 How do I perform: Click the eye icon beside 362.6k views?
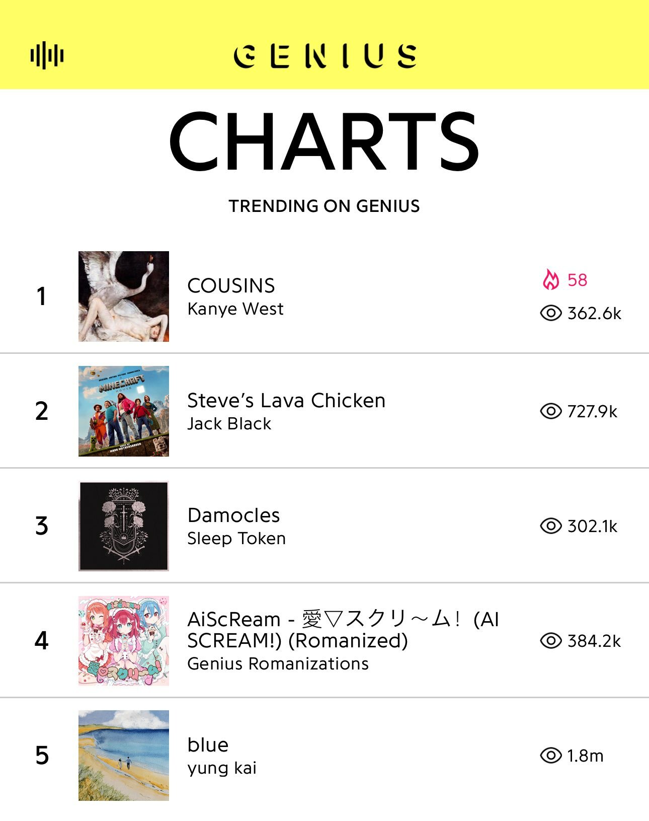coord(551,313)
